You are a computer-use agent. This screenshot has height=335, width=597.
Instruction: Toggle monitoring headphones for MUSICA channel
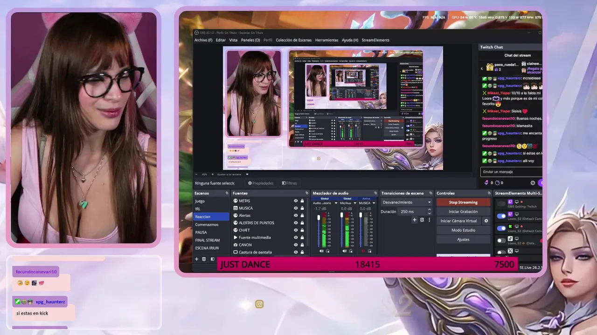tap(369, 251)
